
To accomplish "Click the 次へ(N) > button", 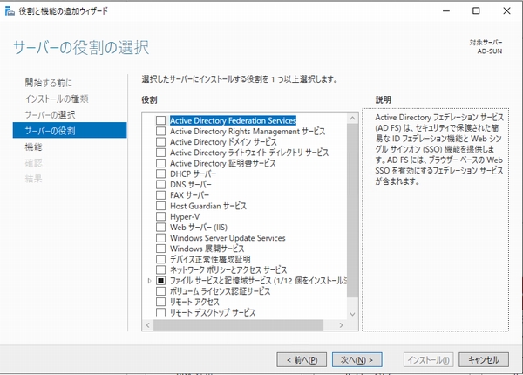I will click(x=357, y=359).
